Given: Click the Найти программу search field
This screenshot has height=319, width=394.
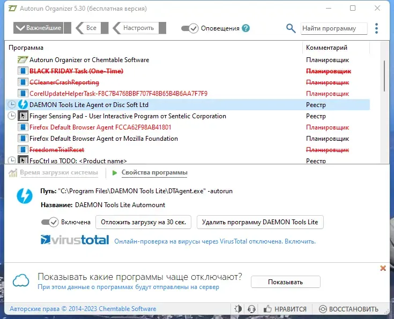Looking at the screenshot, I should [334, 28].
